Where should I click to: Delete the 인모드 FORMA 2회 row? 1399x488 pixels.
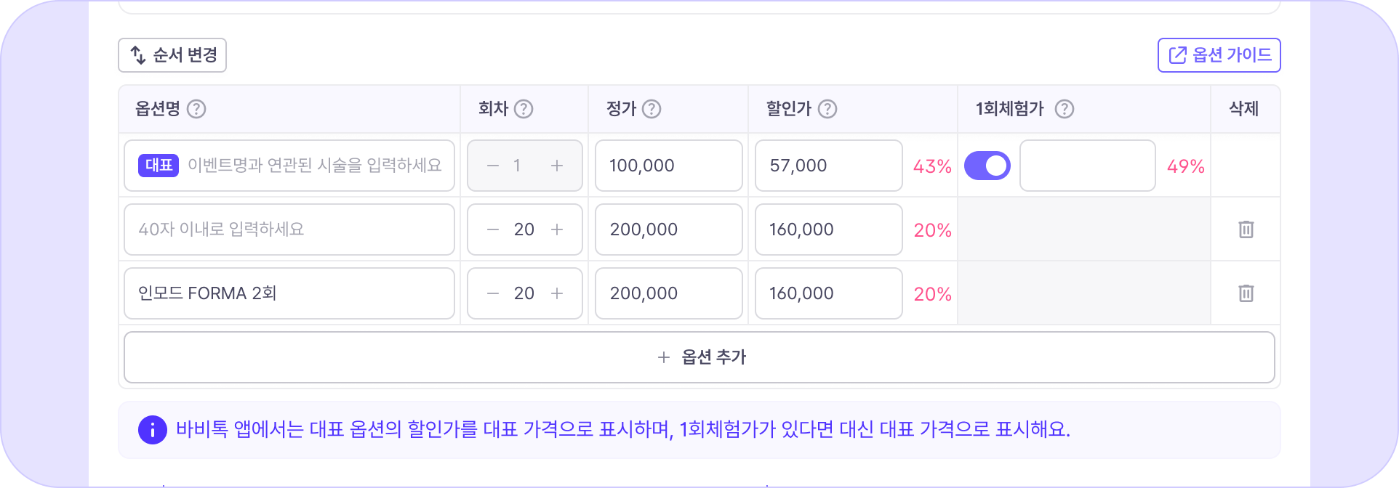coord(1246,293)
